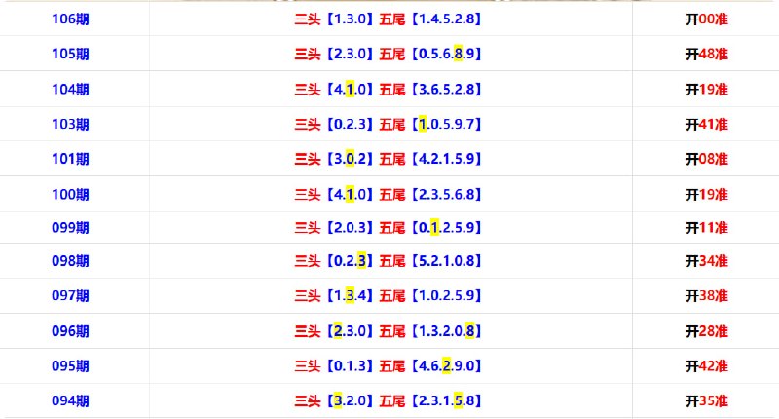The height and width of the screenshot is (419, 779).
Task: Click result 开08准
Action: 707,159
